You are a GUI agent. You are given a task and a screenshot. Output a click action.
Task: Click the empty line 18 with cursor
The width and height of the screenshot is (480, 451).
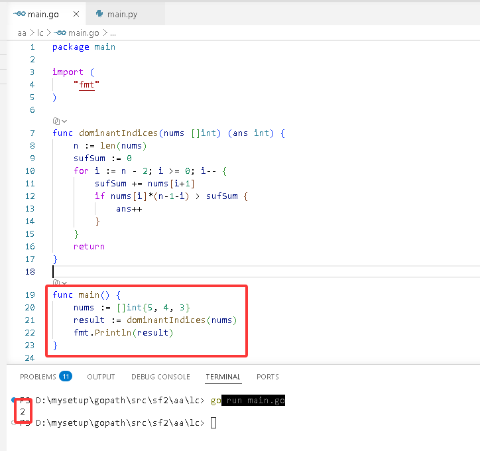267,271
